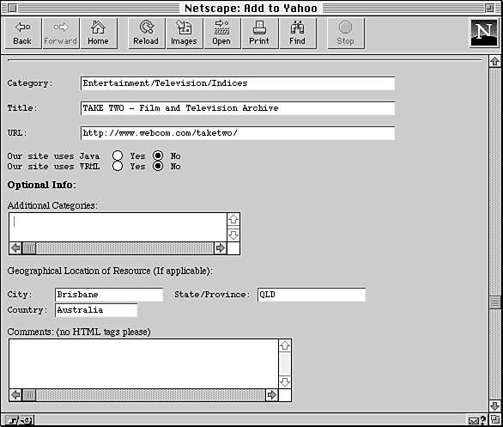Viewport: 503px width, 427px height.
Task: Select No for Our site uses VRML
Action: 158,166
